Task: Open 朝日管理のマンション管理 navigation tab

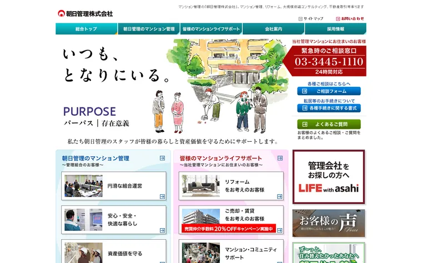Action: 149,29
